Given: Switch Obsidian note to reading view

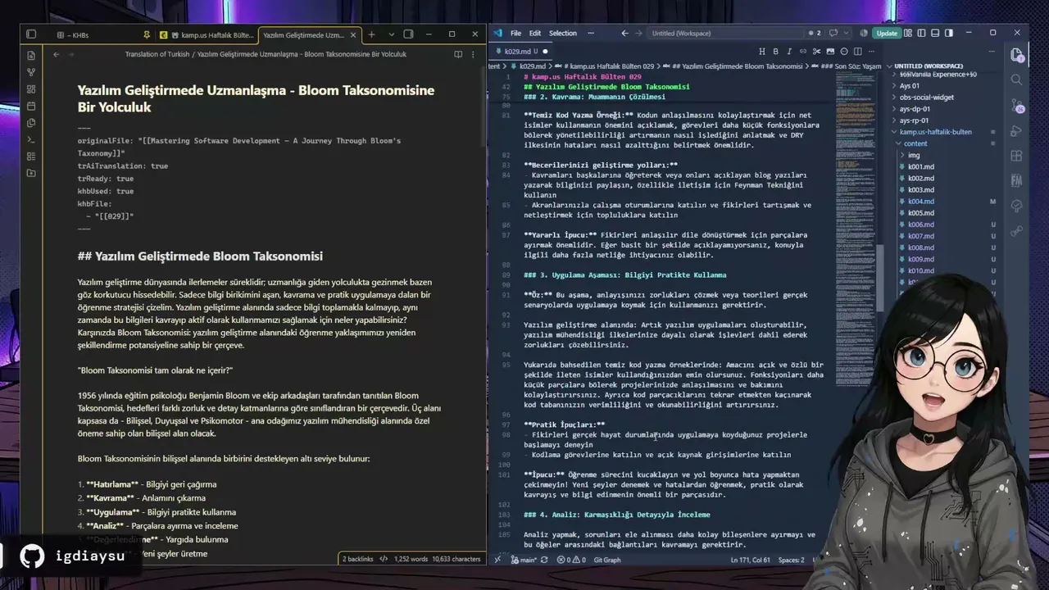Looking at the screenshot, I should (x=458, y=54).
